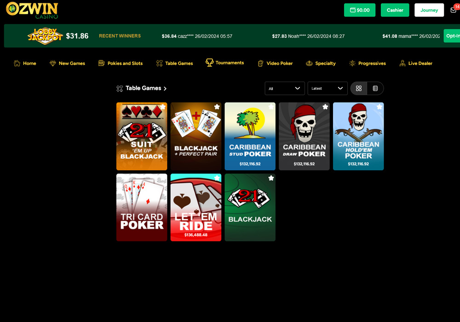The image size is (460, 322).
Task: Click the Ozwin Casino logo
Action: (x=32, y=10)
